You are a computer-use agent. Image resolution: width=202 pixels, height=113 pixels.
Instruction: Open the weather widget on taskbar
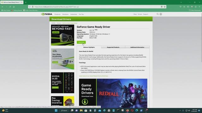coord(5,110)
